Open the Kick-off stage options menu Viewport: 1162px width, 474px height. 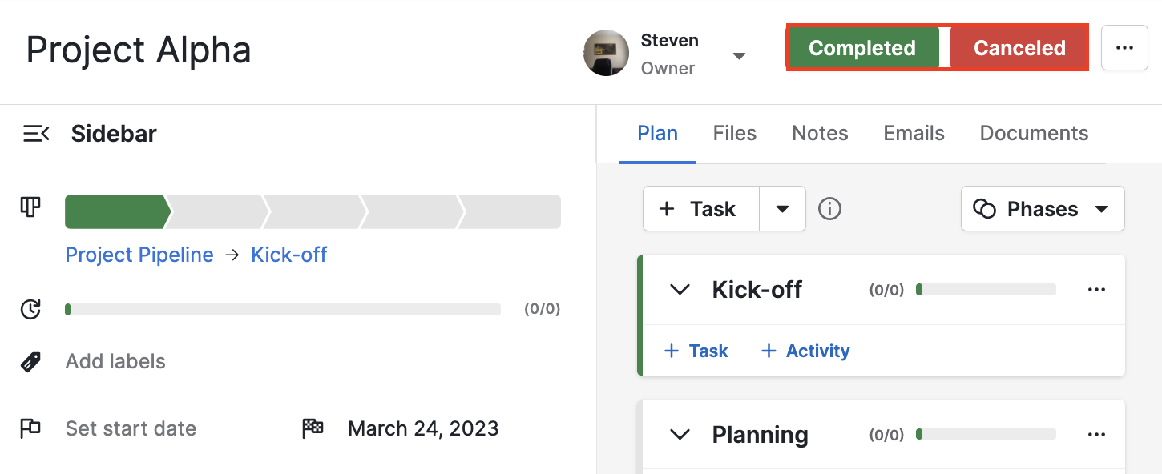pyautogui.click(x=1096, y=289)
